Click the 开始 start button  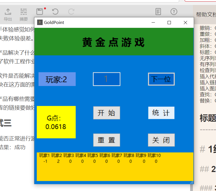click(x=106, y=113)
